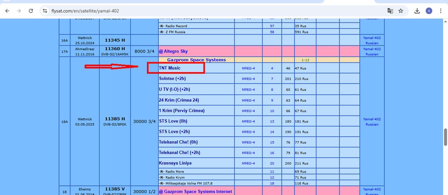Image resolution: width=448 pixels, height=195 pixels.
Task: Open the Chrome profile avatar
Action: click(x=429, y=10)
